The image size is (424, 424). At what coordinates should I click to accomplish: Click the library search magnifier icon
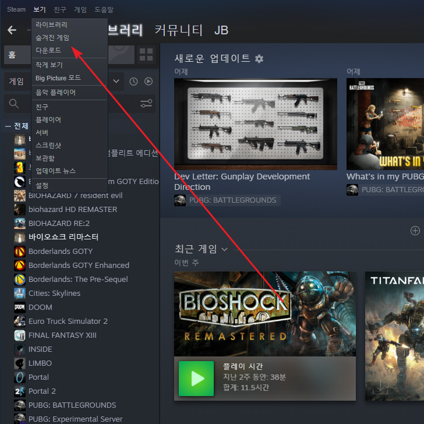(x=14, y=103)
